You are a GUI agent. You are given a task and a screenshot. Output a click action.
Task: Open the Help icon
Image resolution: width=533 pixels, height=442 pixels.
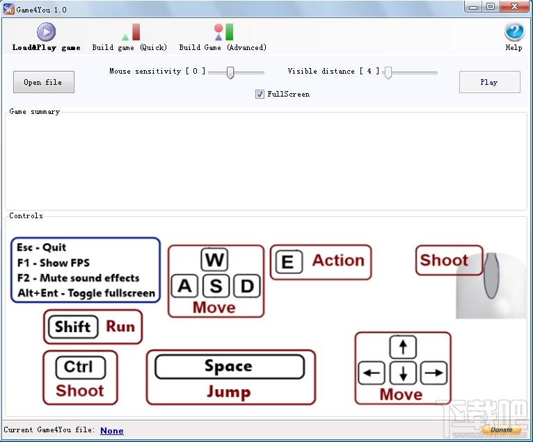(x=514, y=32)
